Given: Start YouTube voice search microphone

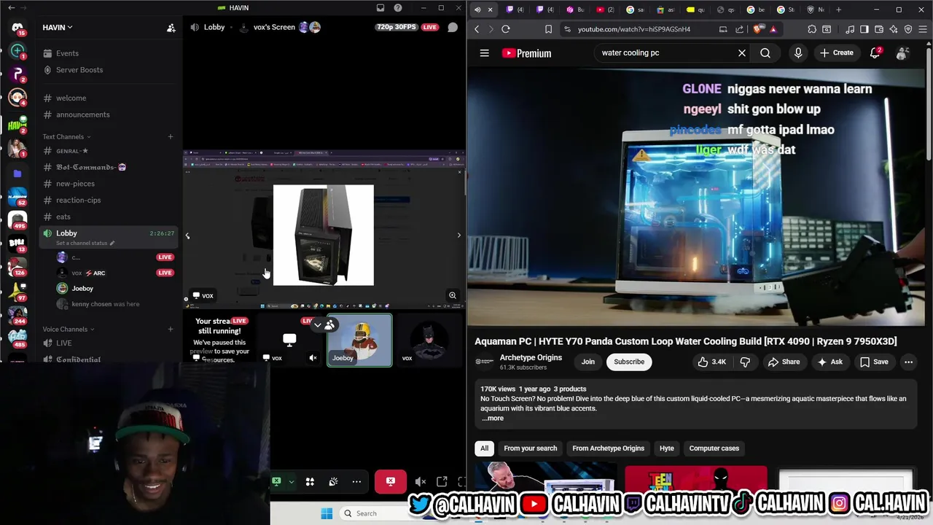Looking at the screenshot, I should (x=798, y=52).
